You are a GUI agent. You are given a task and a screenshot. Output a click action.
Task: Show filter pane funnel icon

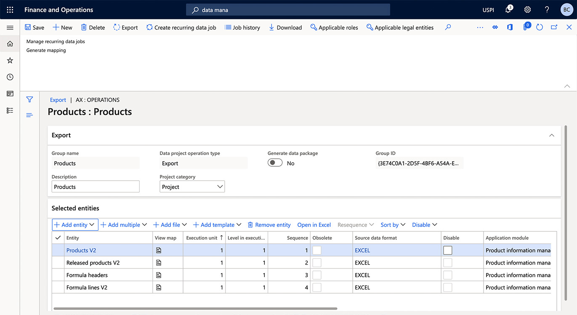pos(29,100)
